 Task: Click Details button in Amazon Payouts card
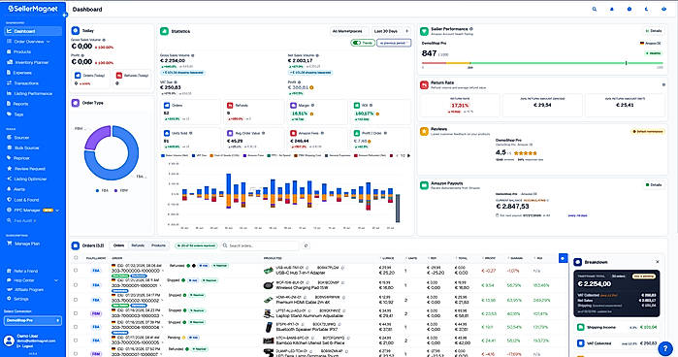point(654,184)
